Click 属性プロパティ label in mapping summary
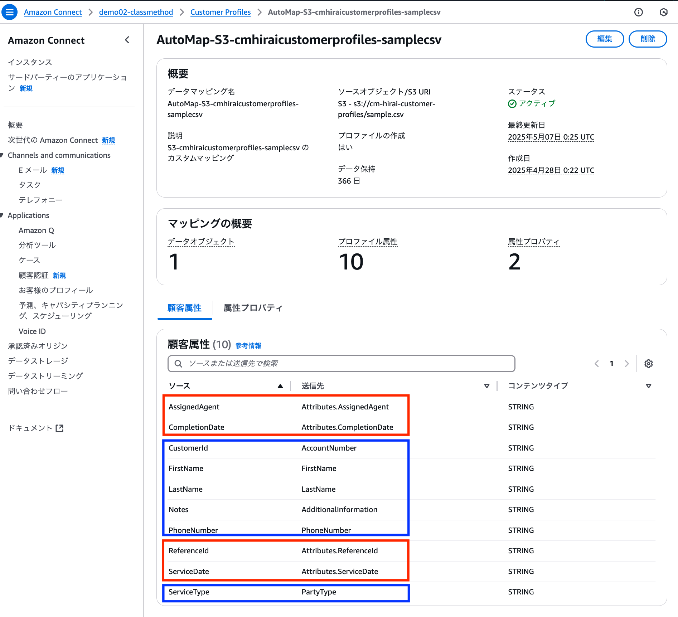 click(534, 242)
